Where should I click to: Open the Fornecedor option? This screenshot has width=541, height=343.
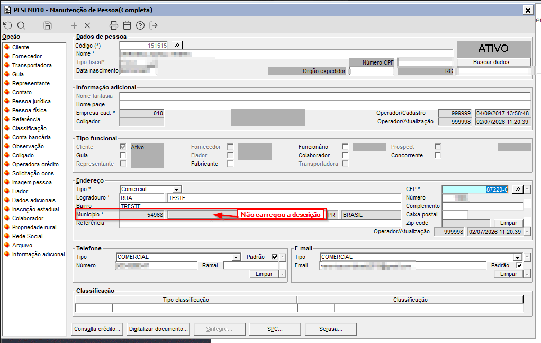(27, 56)
